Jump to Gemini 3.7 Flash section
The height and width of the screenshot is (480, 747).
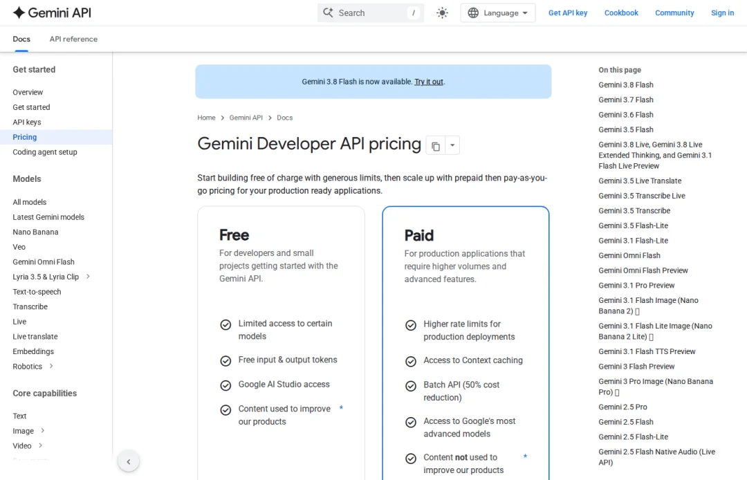[x=626, y=100]
